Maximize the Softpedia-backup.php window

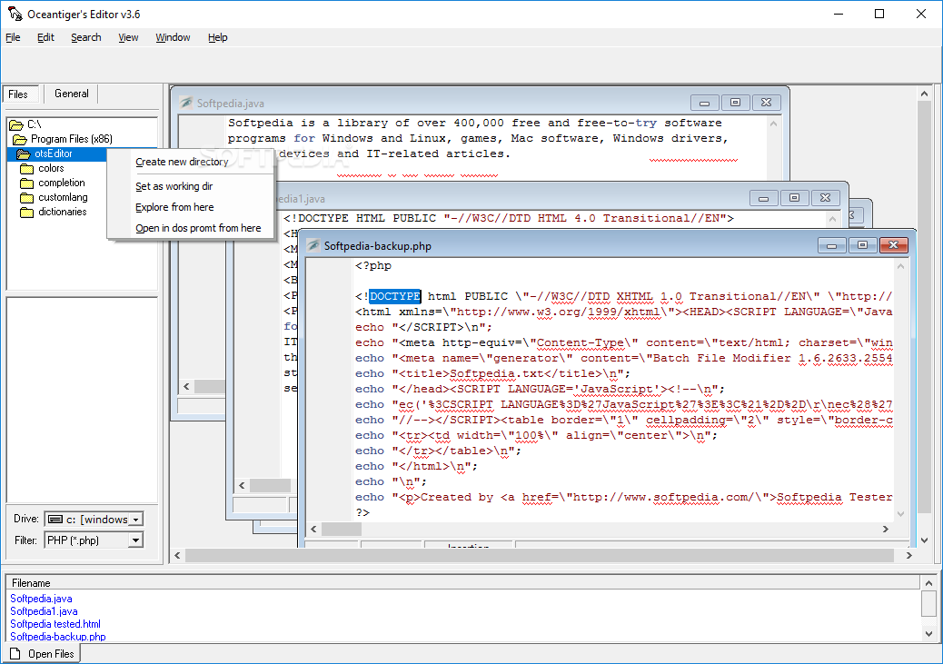[x=862, y=245]
